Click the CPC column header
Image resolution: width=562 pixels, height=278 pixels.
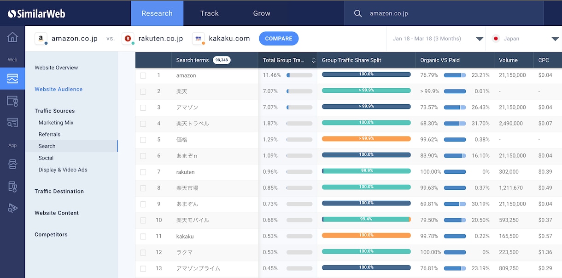pos(544,60)
